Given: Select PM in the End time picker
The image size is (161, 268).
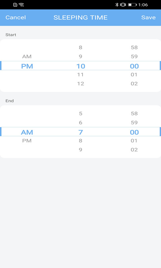Looking at the screenshot, I should point(27,141).
